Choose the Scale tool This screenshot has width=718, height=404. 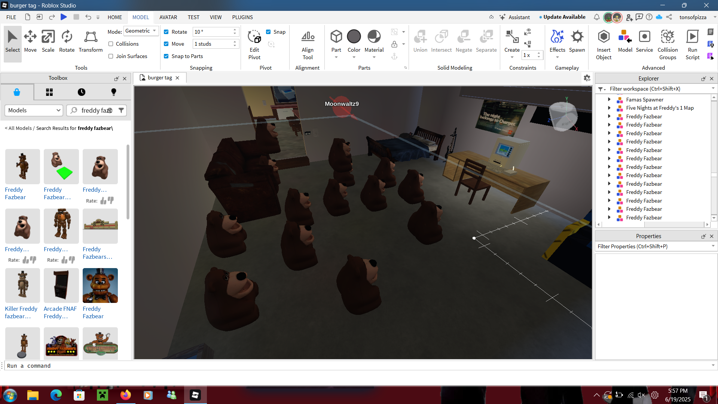pyautogui.click(x=48, y=41)
